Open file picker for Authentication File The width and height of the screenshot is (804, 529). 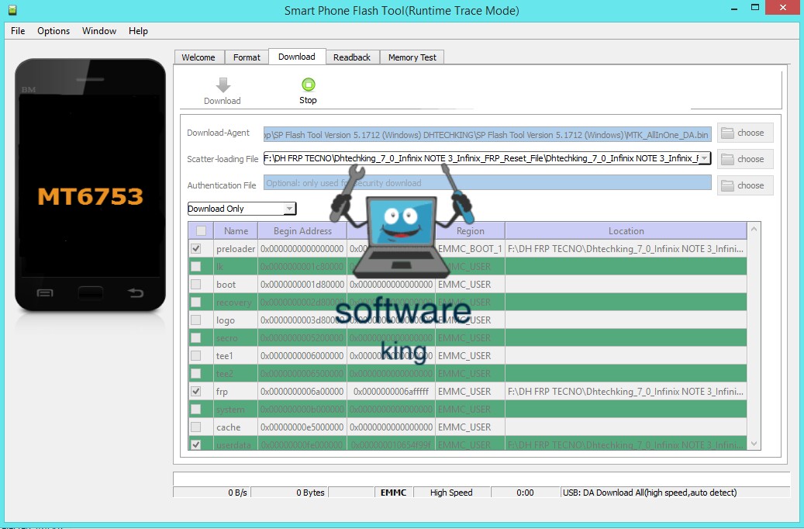pos(744,185)
